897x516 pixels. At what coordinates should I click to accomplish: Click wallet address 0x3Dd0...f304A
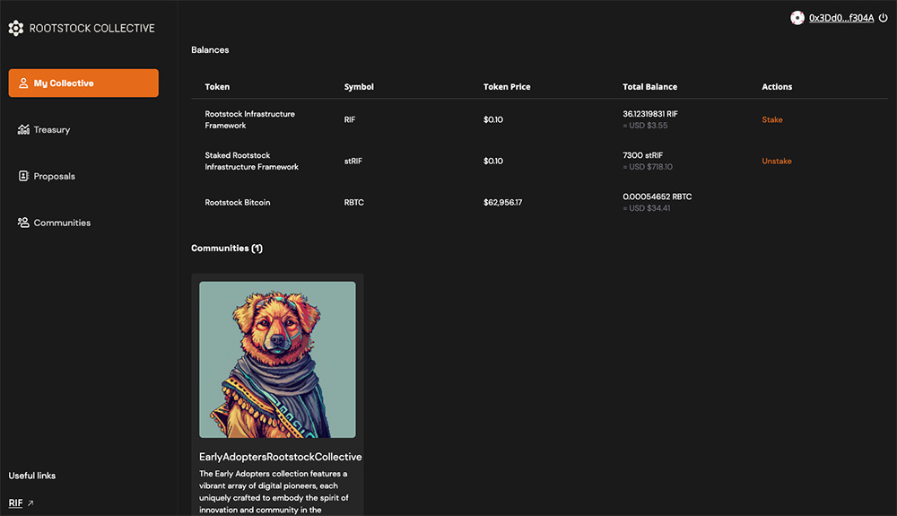pos(840,18)
